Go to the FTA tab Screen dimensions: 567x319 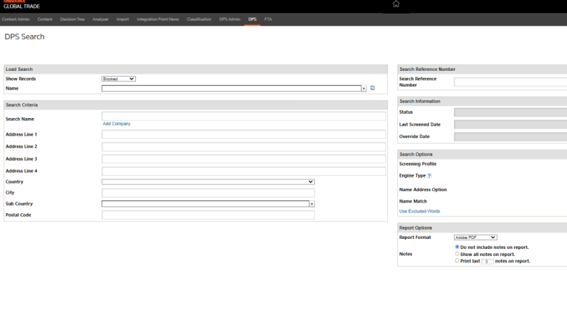(268, 19)
